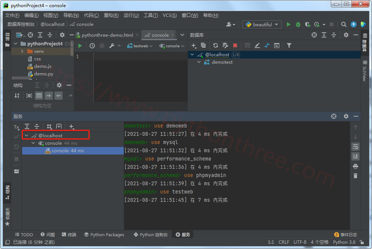Click the blue update arrow icon
Image resolution: width=372 pixels, height=249 pixels.
pos(354,24)
